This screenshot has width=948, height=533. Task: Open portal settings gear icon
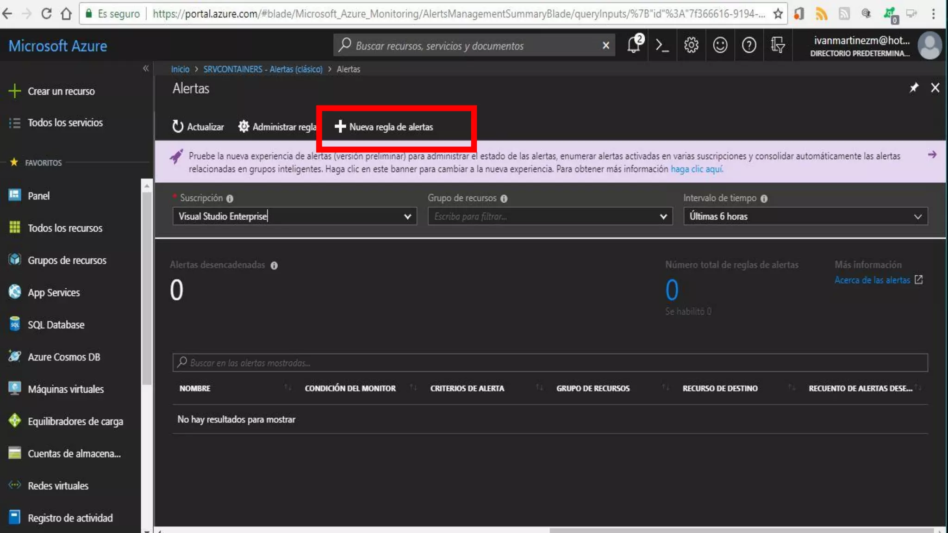tap(691, 45)
